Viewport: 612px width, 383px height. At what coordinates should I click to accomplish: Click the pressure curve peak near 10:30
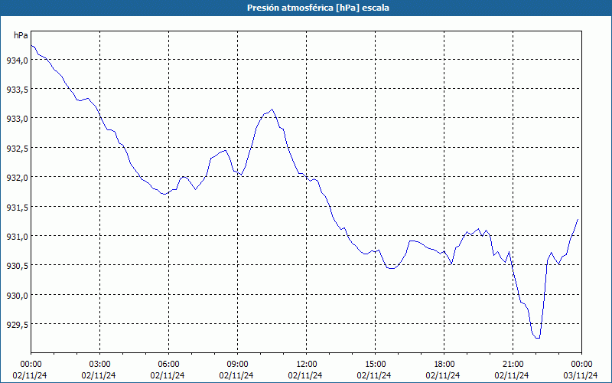272,110
